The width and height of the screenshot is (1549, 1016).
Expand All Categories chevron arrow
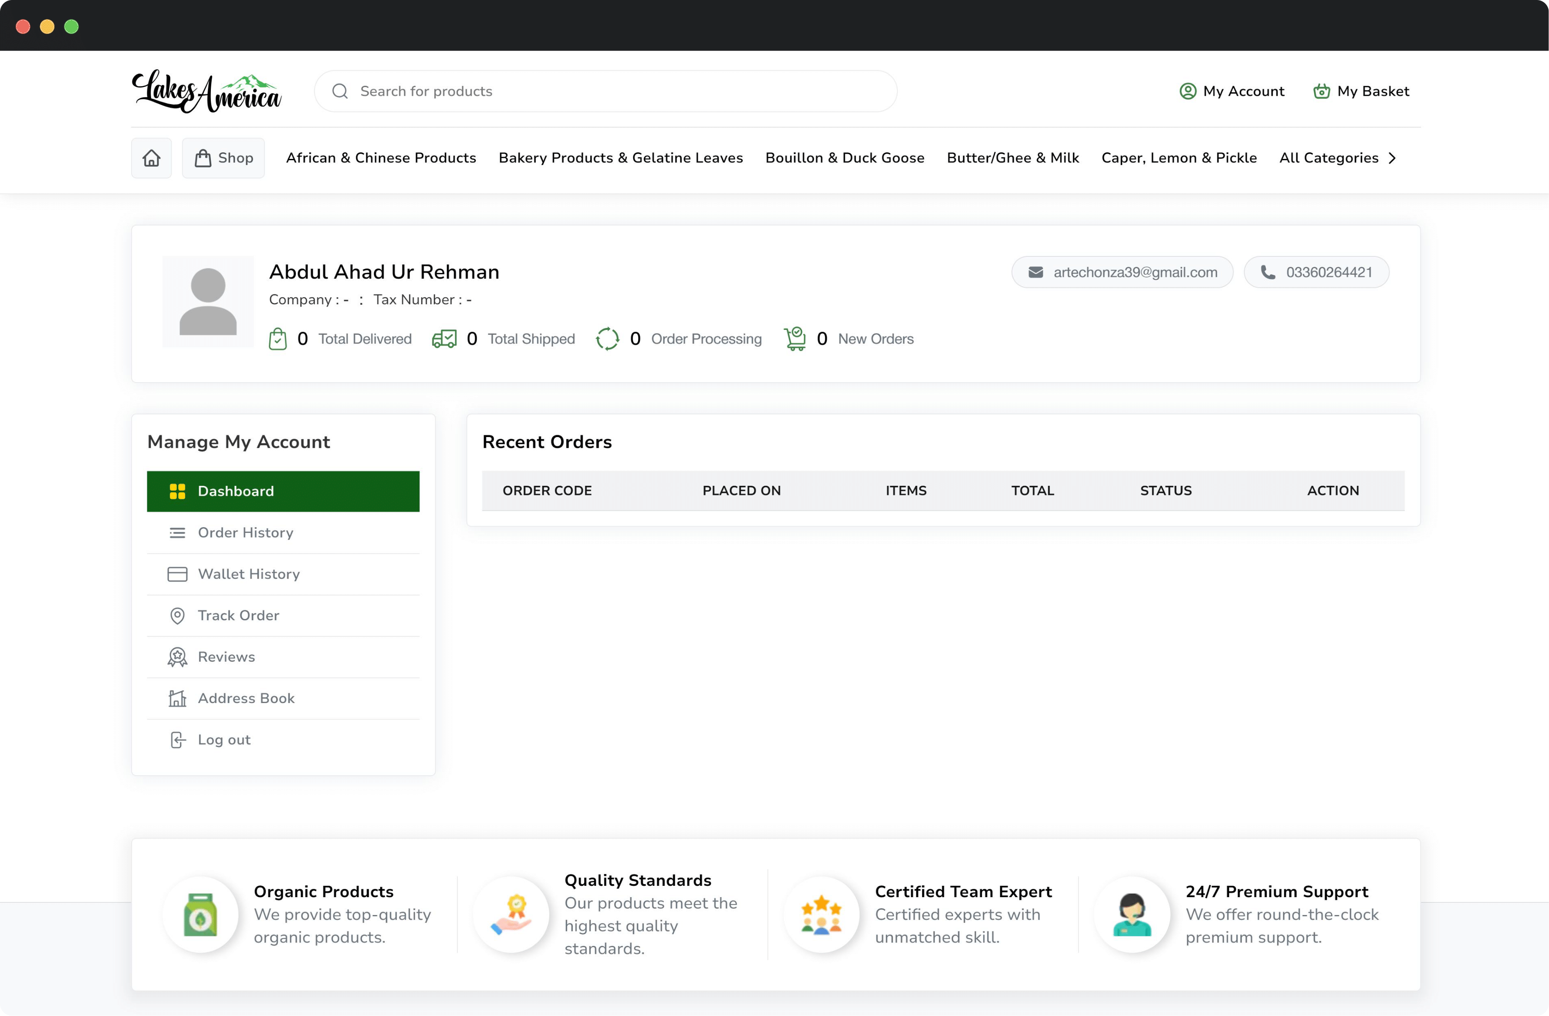click(x=1392, y=158)
